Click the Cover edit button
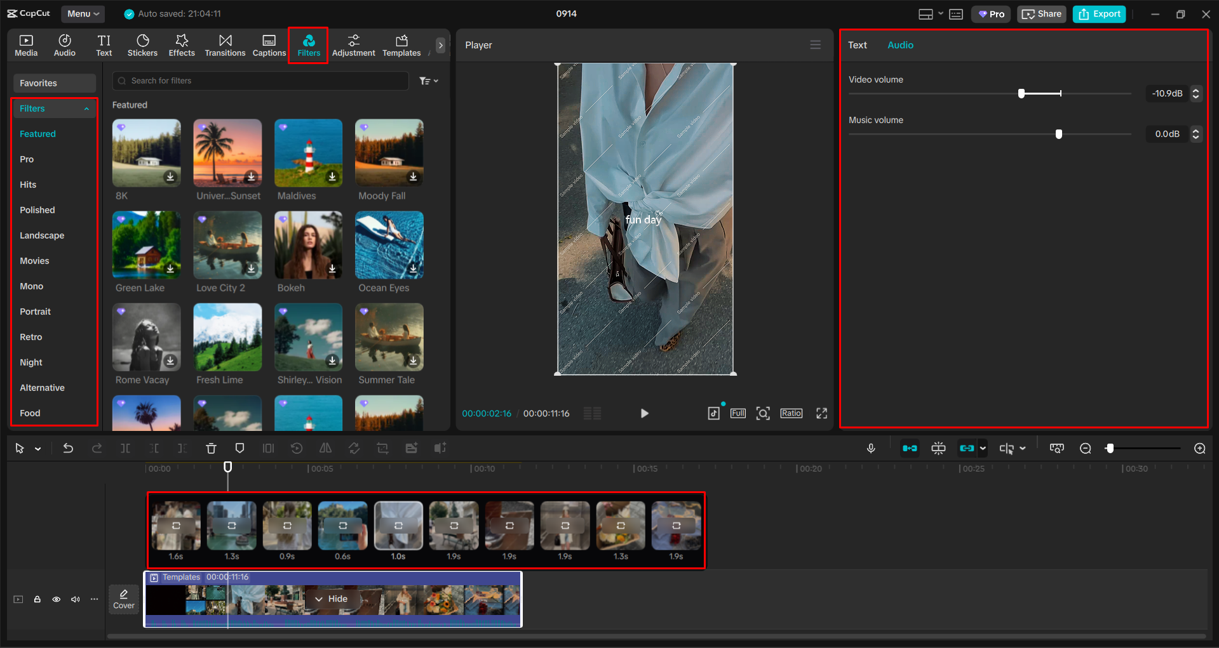The height and width of the screenshot is (648, 1219). [123, 598]
